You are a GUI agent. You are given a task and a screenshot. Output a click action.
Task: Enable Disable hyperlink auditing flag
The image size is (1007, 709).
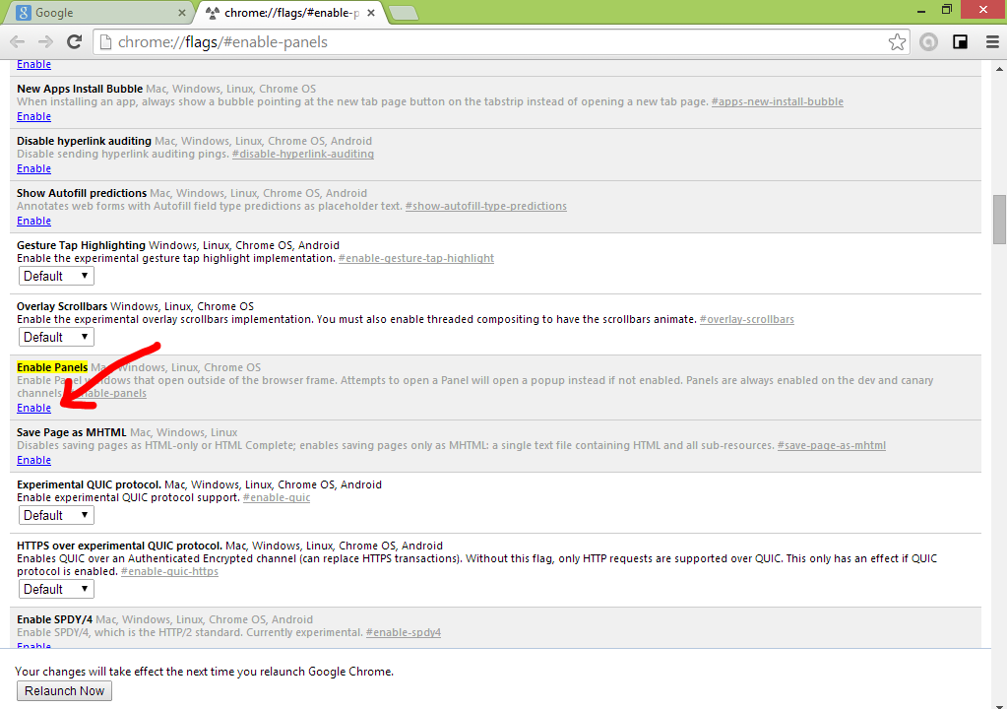[x=34, y=168]
